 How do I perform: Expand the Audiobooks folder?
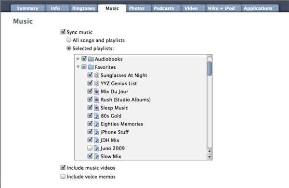(x=78, y=59)
